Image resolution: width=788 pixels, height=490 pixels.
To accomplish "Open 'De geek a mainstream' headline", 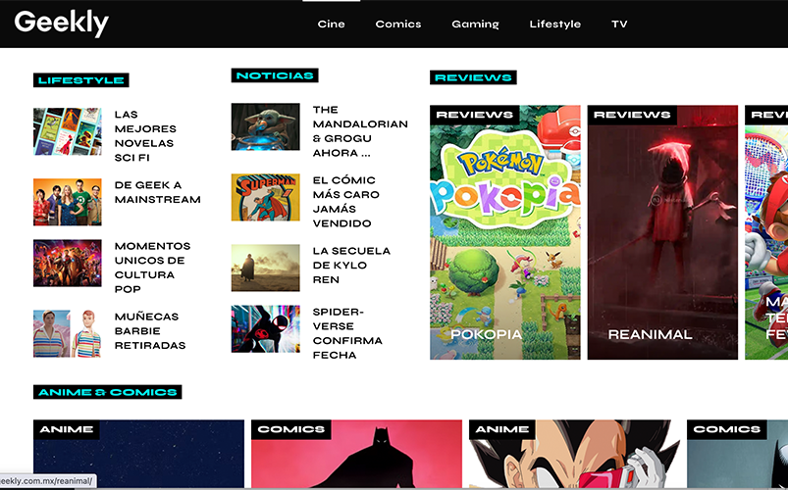I will click(x=157, y=192).
